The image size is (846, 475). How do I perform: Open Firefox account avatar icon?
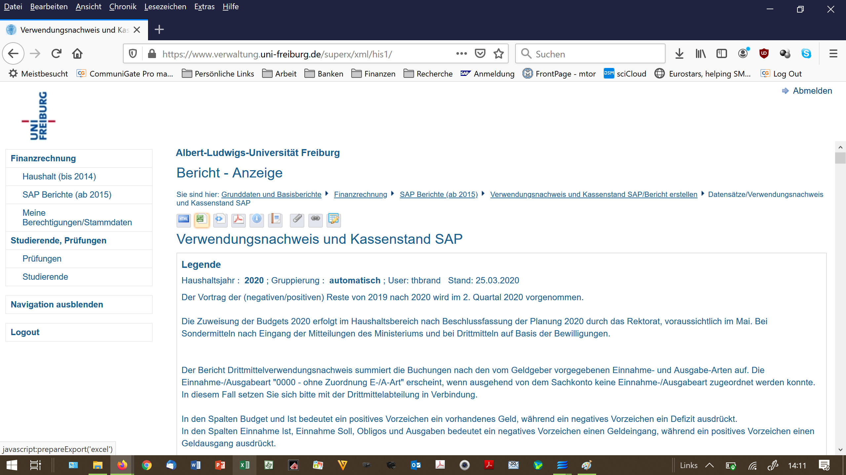pyautogui.click(x=743, y=53)
